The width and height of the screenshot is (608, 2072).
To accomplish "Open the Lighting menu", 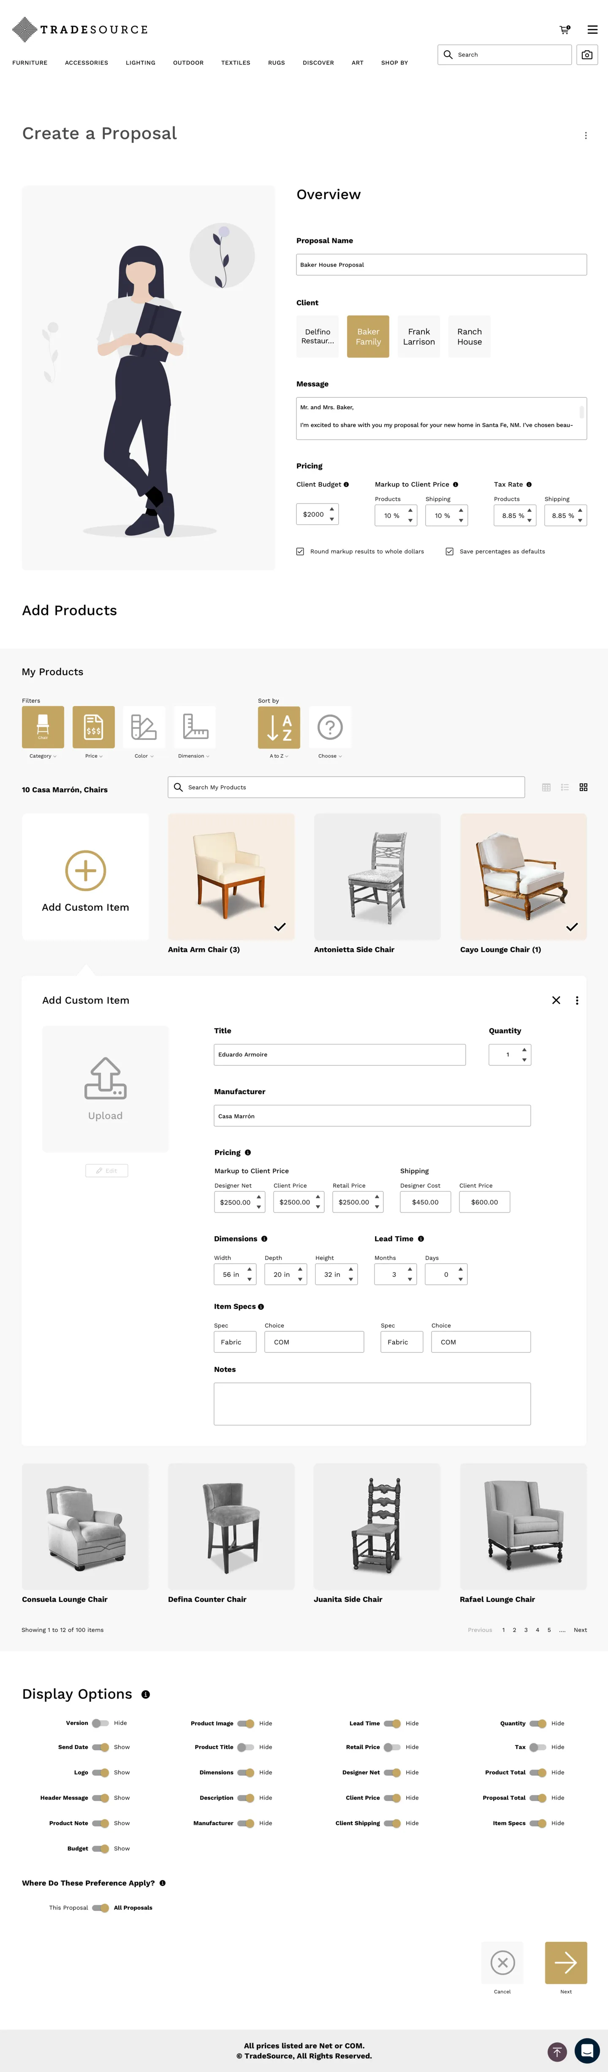I will click(x=141, y=63).
